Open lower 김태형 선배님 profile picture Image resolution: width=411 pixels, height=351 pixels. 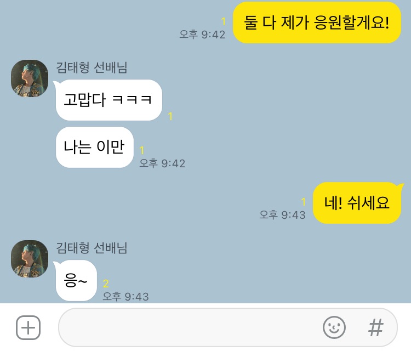(x=30, y=259)
